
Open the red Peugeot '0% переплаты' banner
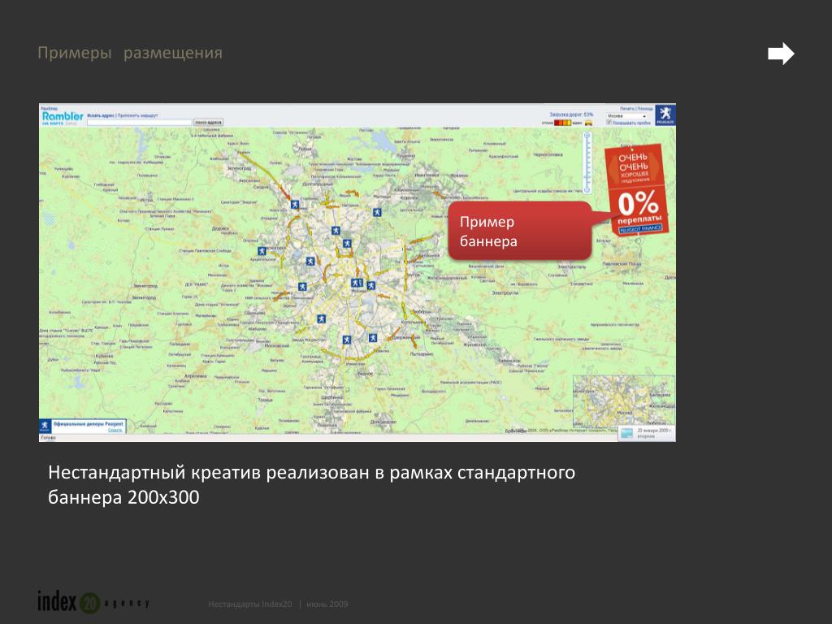tap(637, 190)
